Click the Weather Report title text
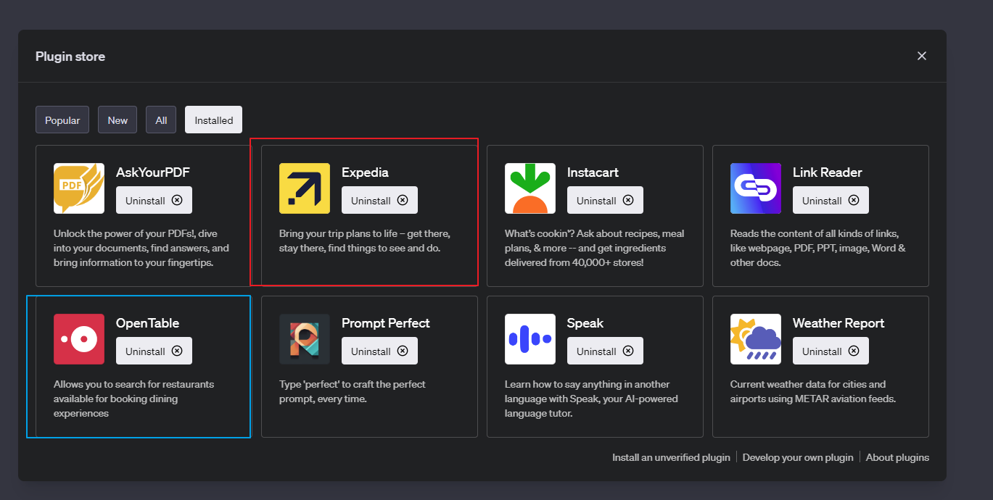 tap(839, 323)
